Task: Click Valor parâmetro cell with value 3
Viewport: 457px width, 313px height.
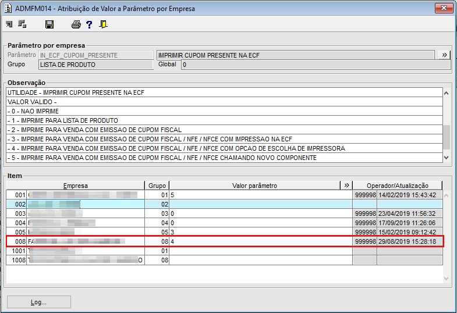Action: point(261,232)
